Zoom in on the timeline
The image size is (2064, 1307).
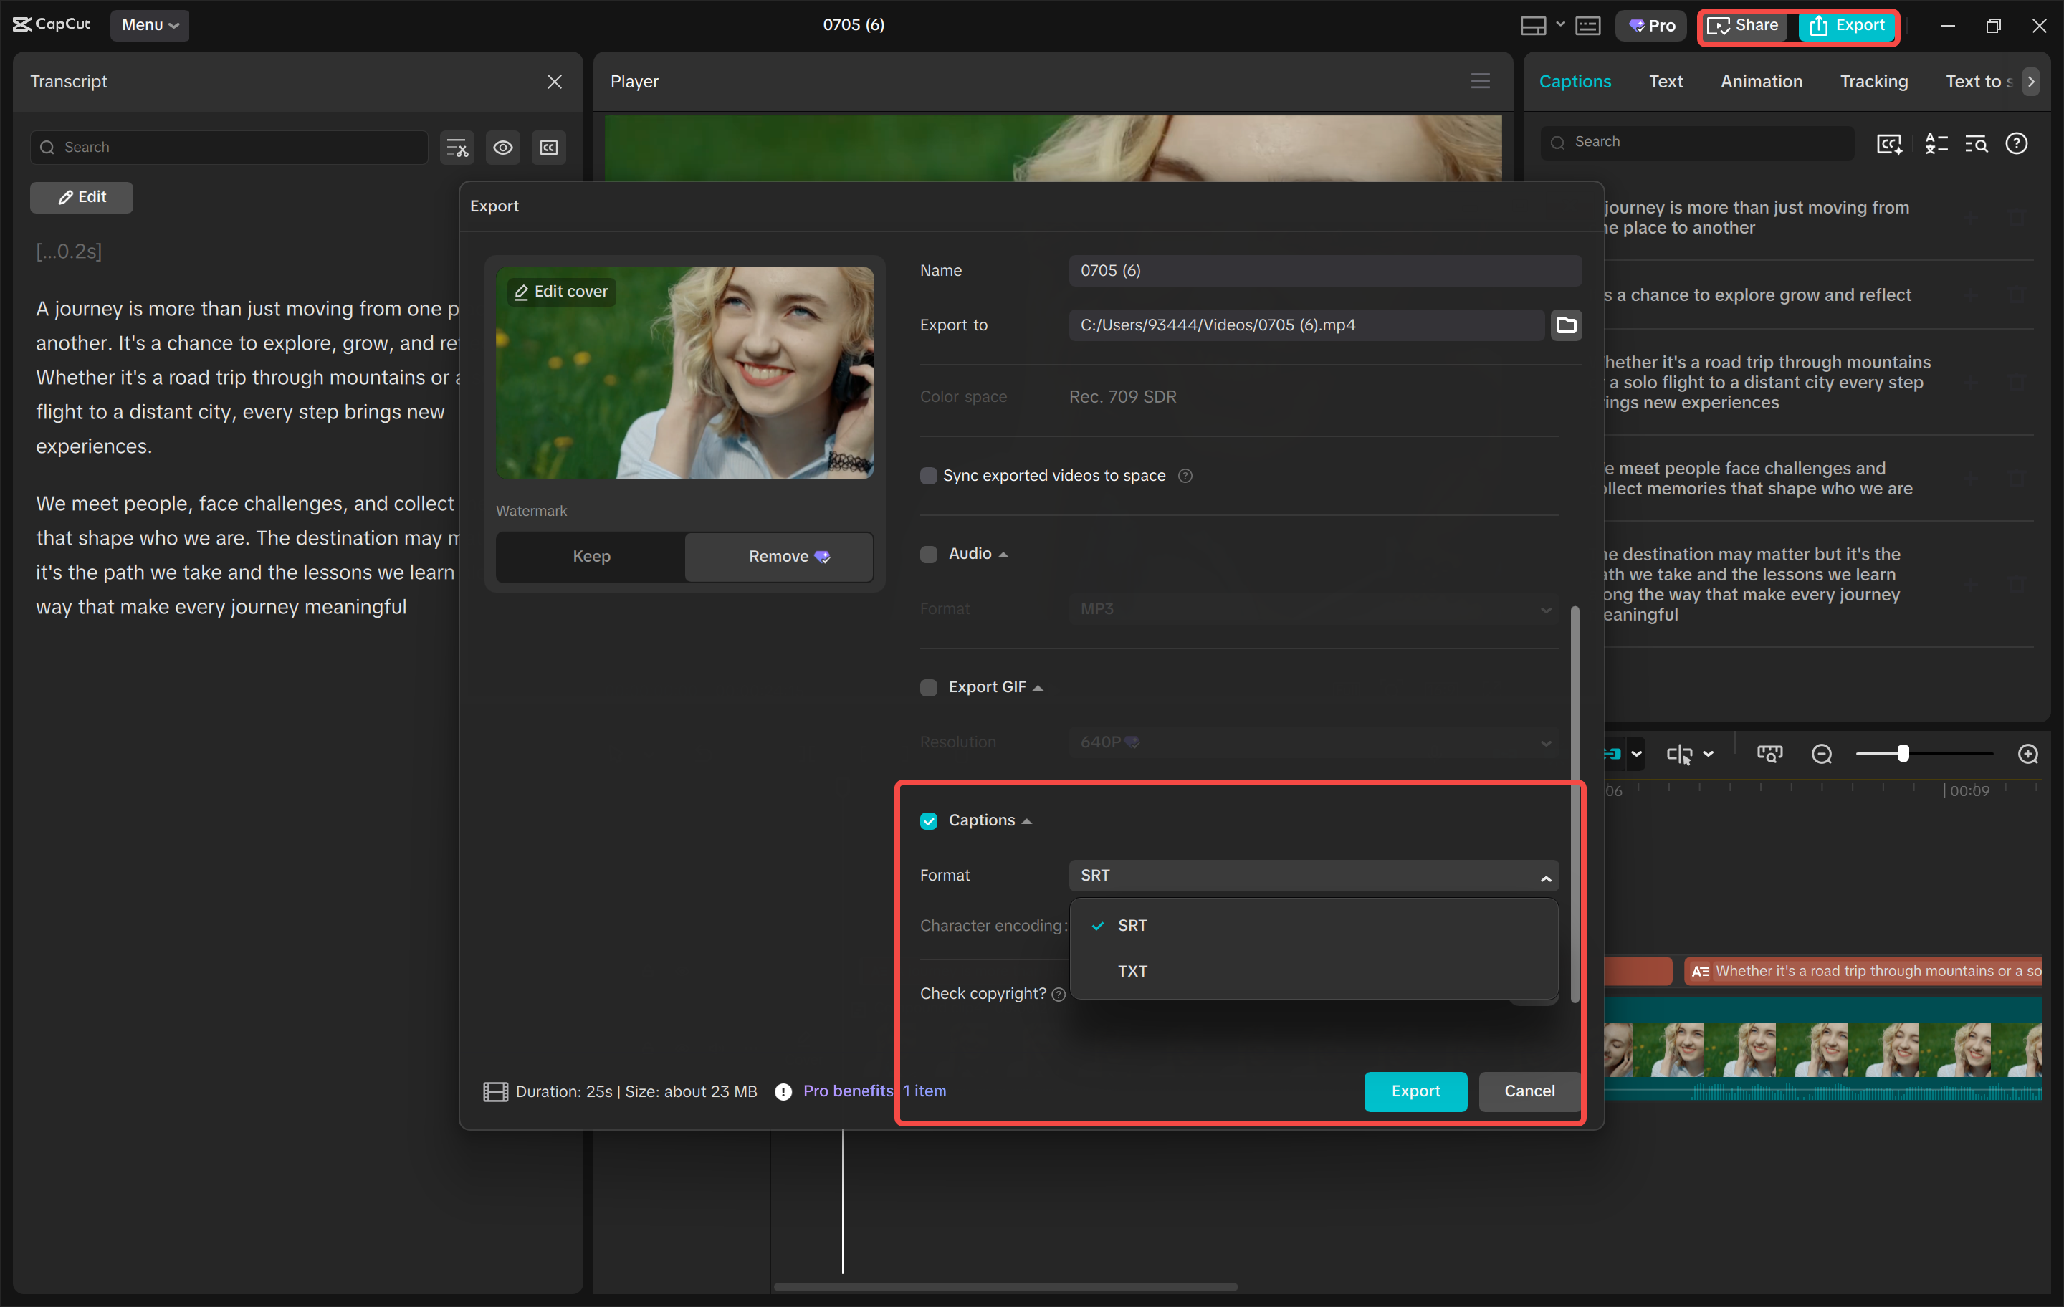(2030, 755)
